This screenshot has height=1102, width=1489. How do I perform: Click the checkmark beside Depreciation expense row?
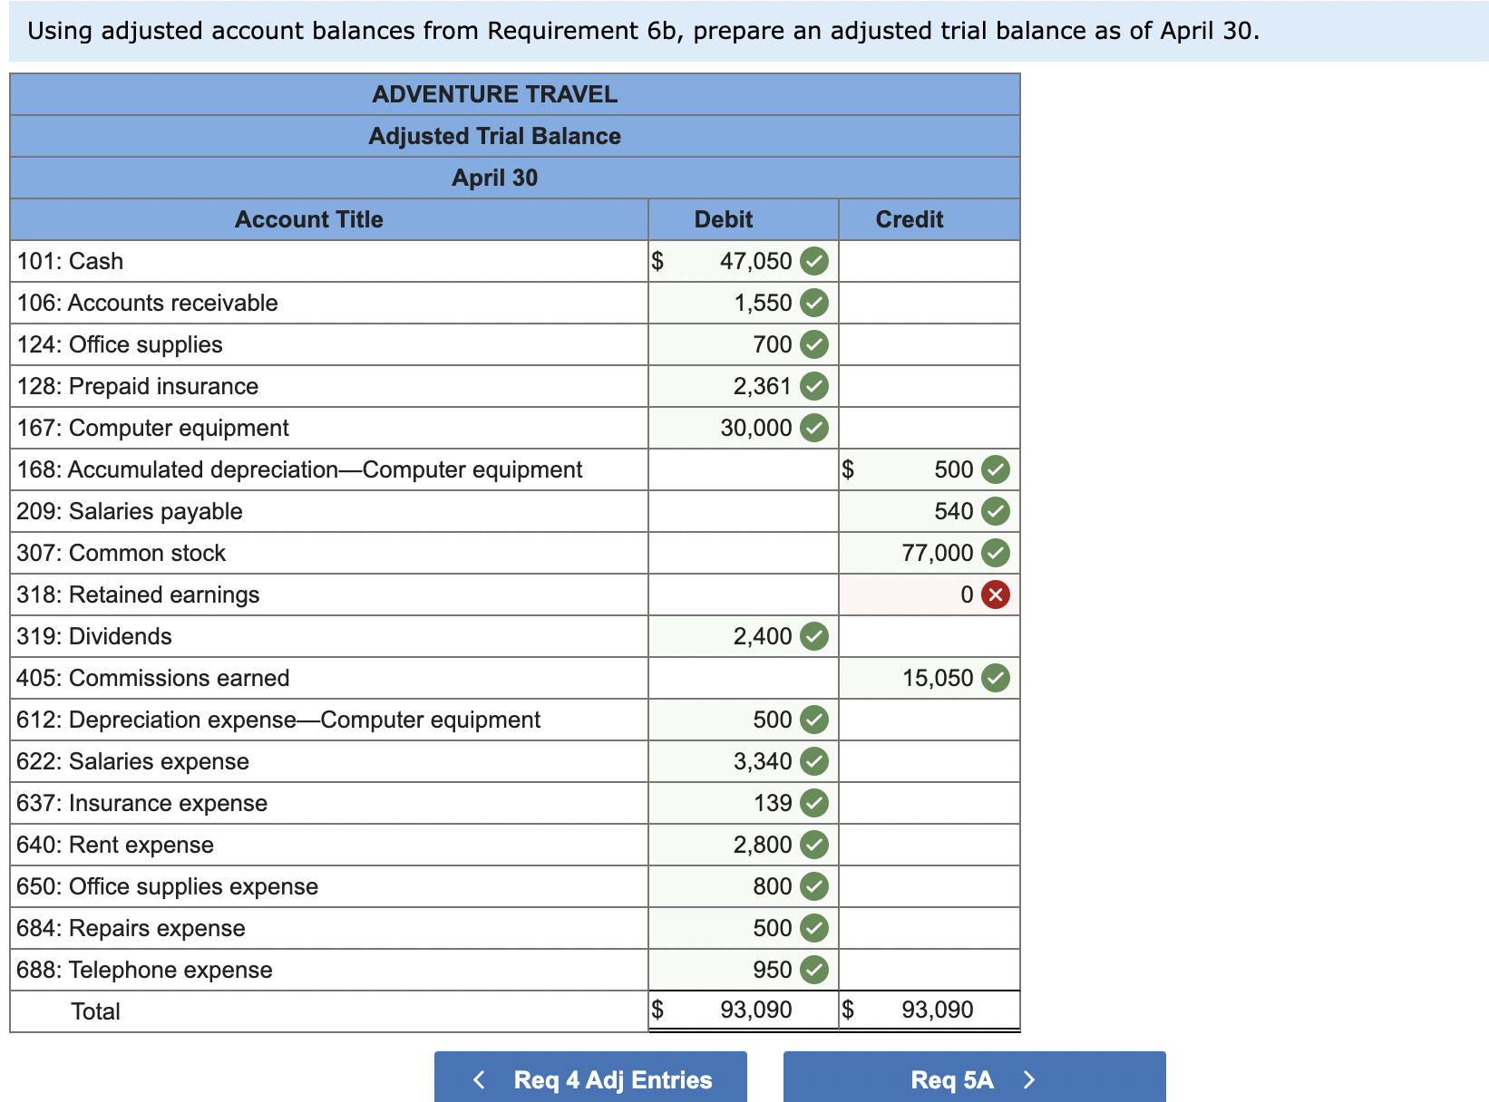(x=814, y=720)
